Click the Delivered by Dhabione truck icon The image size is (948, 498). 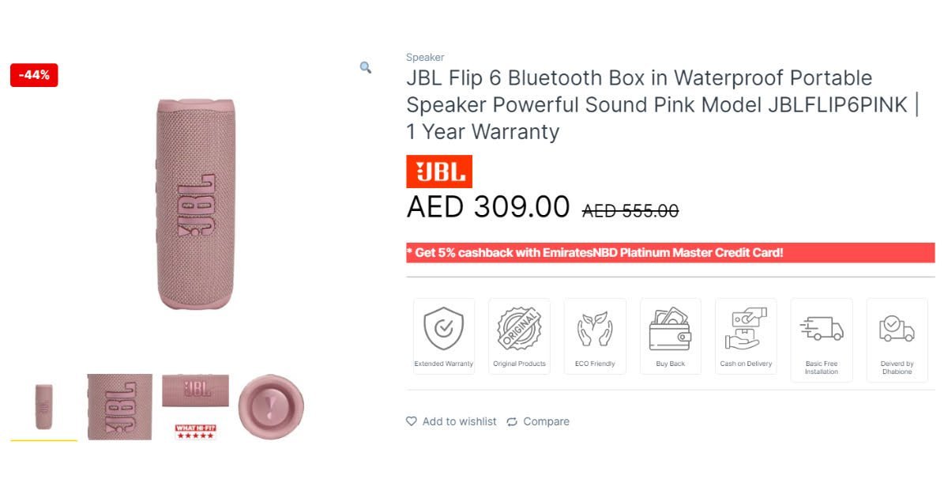pyautogui.click(x=897, y=327)
